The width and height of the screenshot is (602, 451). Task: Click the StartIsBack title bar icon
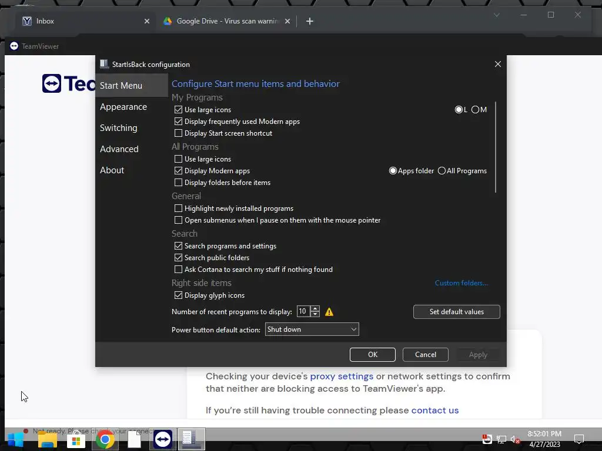click(104, 64)
